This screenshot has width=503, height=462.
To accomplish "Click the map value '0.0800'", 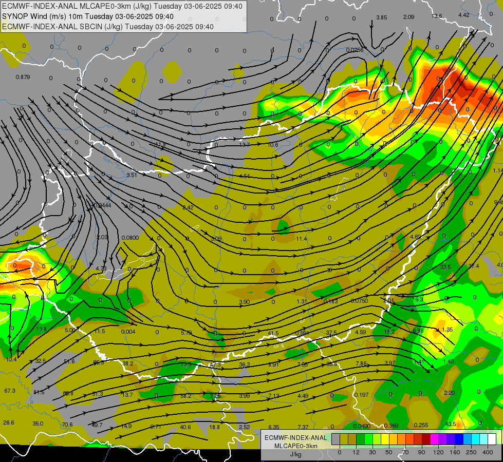I will tap(130, 238).
